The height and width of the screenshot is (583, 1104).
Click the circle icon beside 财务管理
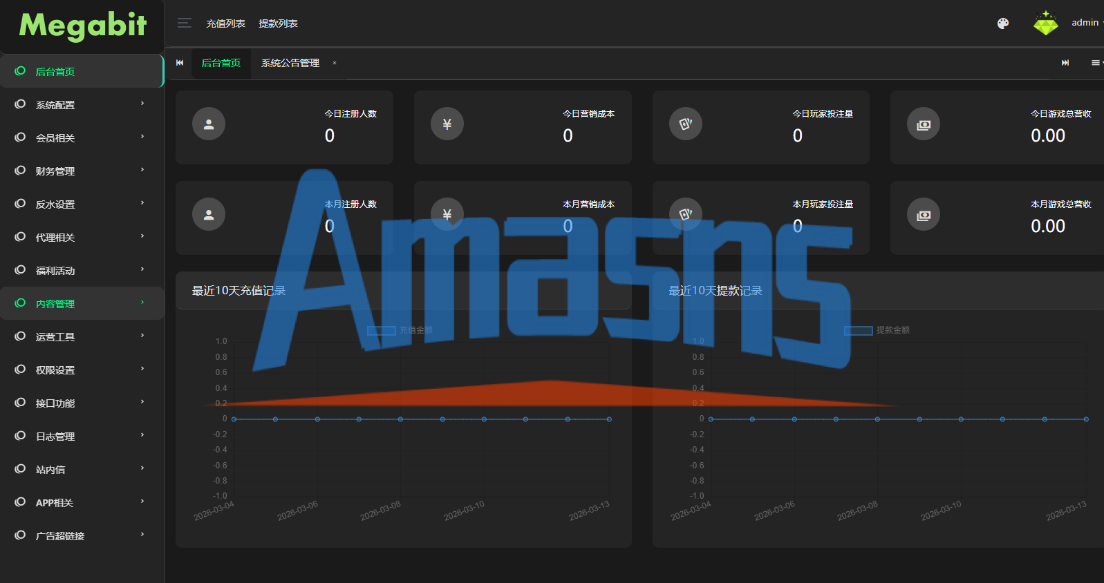(20, 171)
